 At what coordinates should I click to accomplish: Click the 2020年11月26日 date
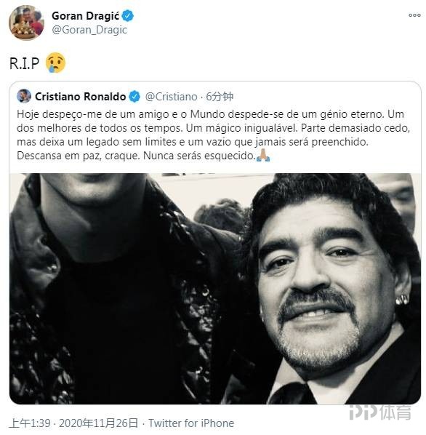(99, 423)
